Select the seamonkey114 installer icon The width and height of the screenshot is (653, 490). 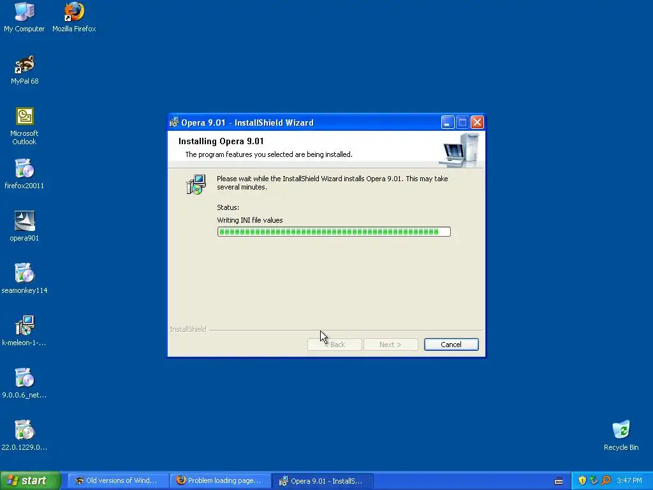pyautogui.click(x=24, y=279)
